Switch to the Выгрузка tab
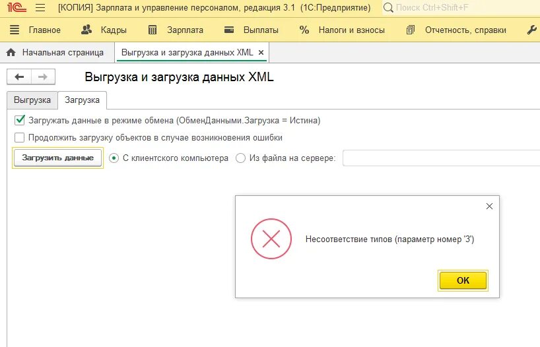The height and width of the screenshot is (347, 540). coord(32,100)
